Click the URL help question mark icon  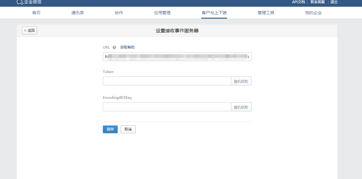pos(115,47)
